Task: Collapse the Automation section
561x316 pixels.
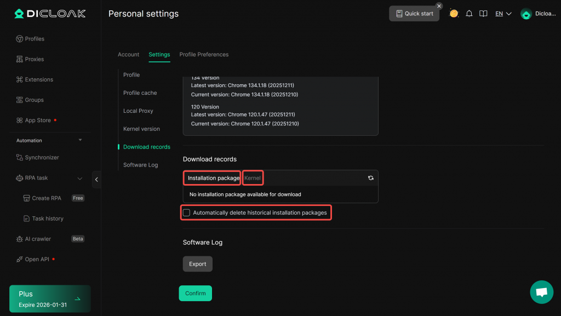Action: (81, 140)
